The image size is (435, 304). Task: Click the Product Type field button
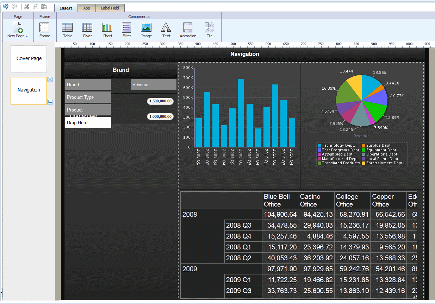coord(88,97)
